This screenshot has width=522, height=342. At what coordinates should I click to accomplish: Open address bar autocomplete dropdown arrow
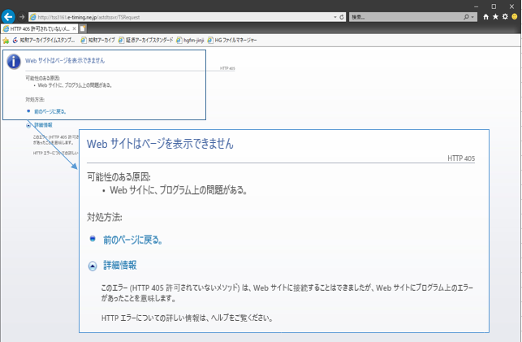[334, 16]
